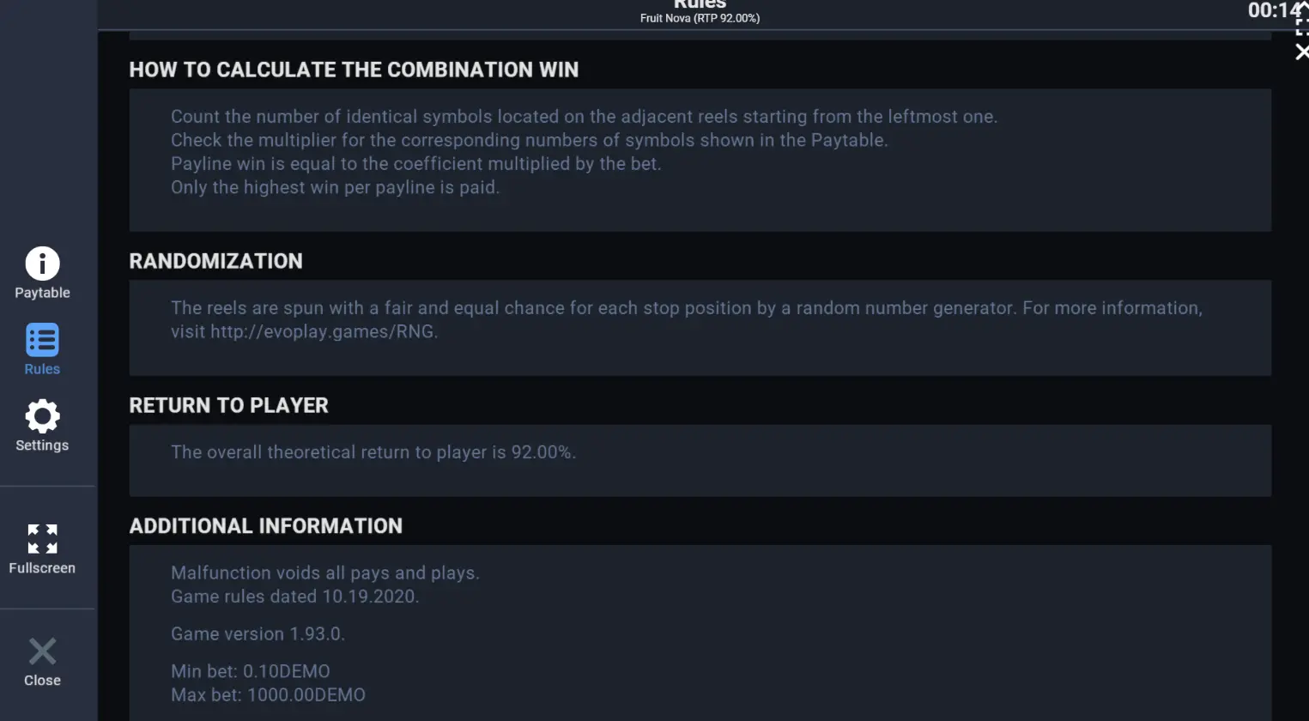Click the Close text label
1309x721 pixels.
(42, 681)
